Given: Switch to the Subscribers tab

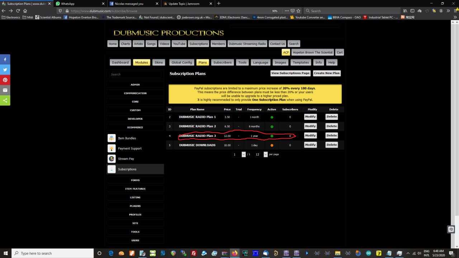Looking at the screenshot, I should [222, 62].
